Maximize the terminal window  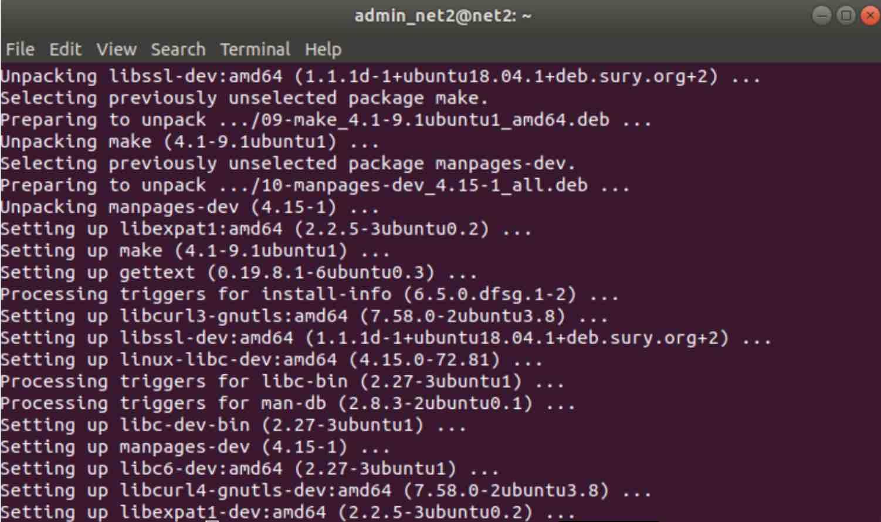coord(846,15)
